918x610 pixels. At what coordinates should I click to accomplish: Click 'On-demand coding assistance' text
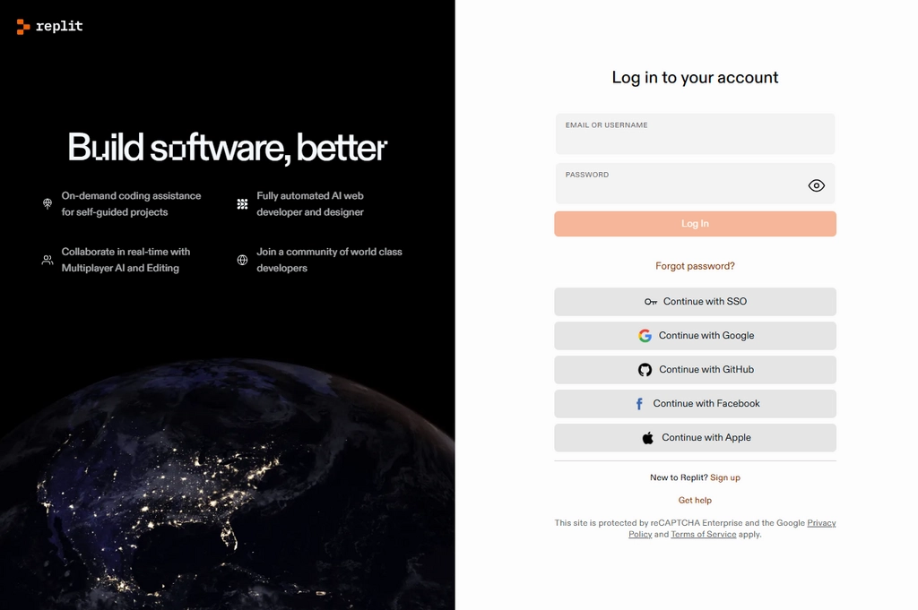(131, 196)
